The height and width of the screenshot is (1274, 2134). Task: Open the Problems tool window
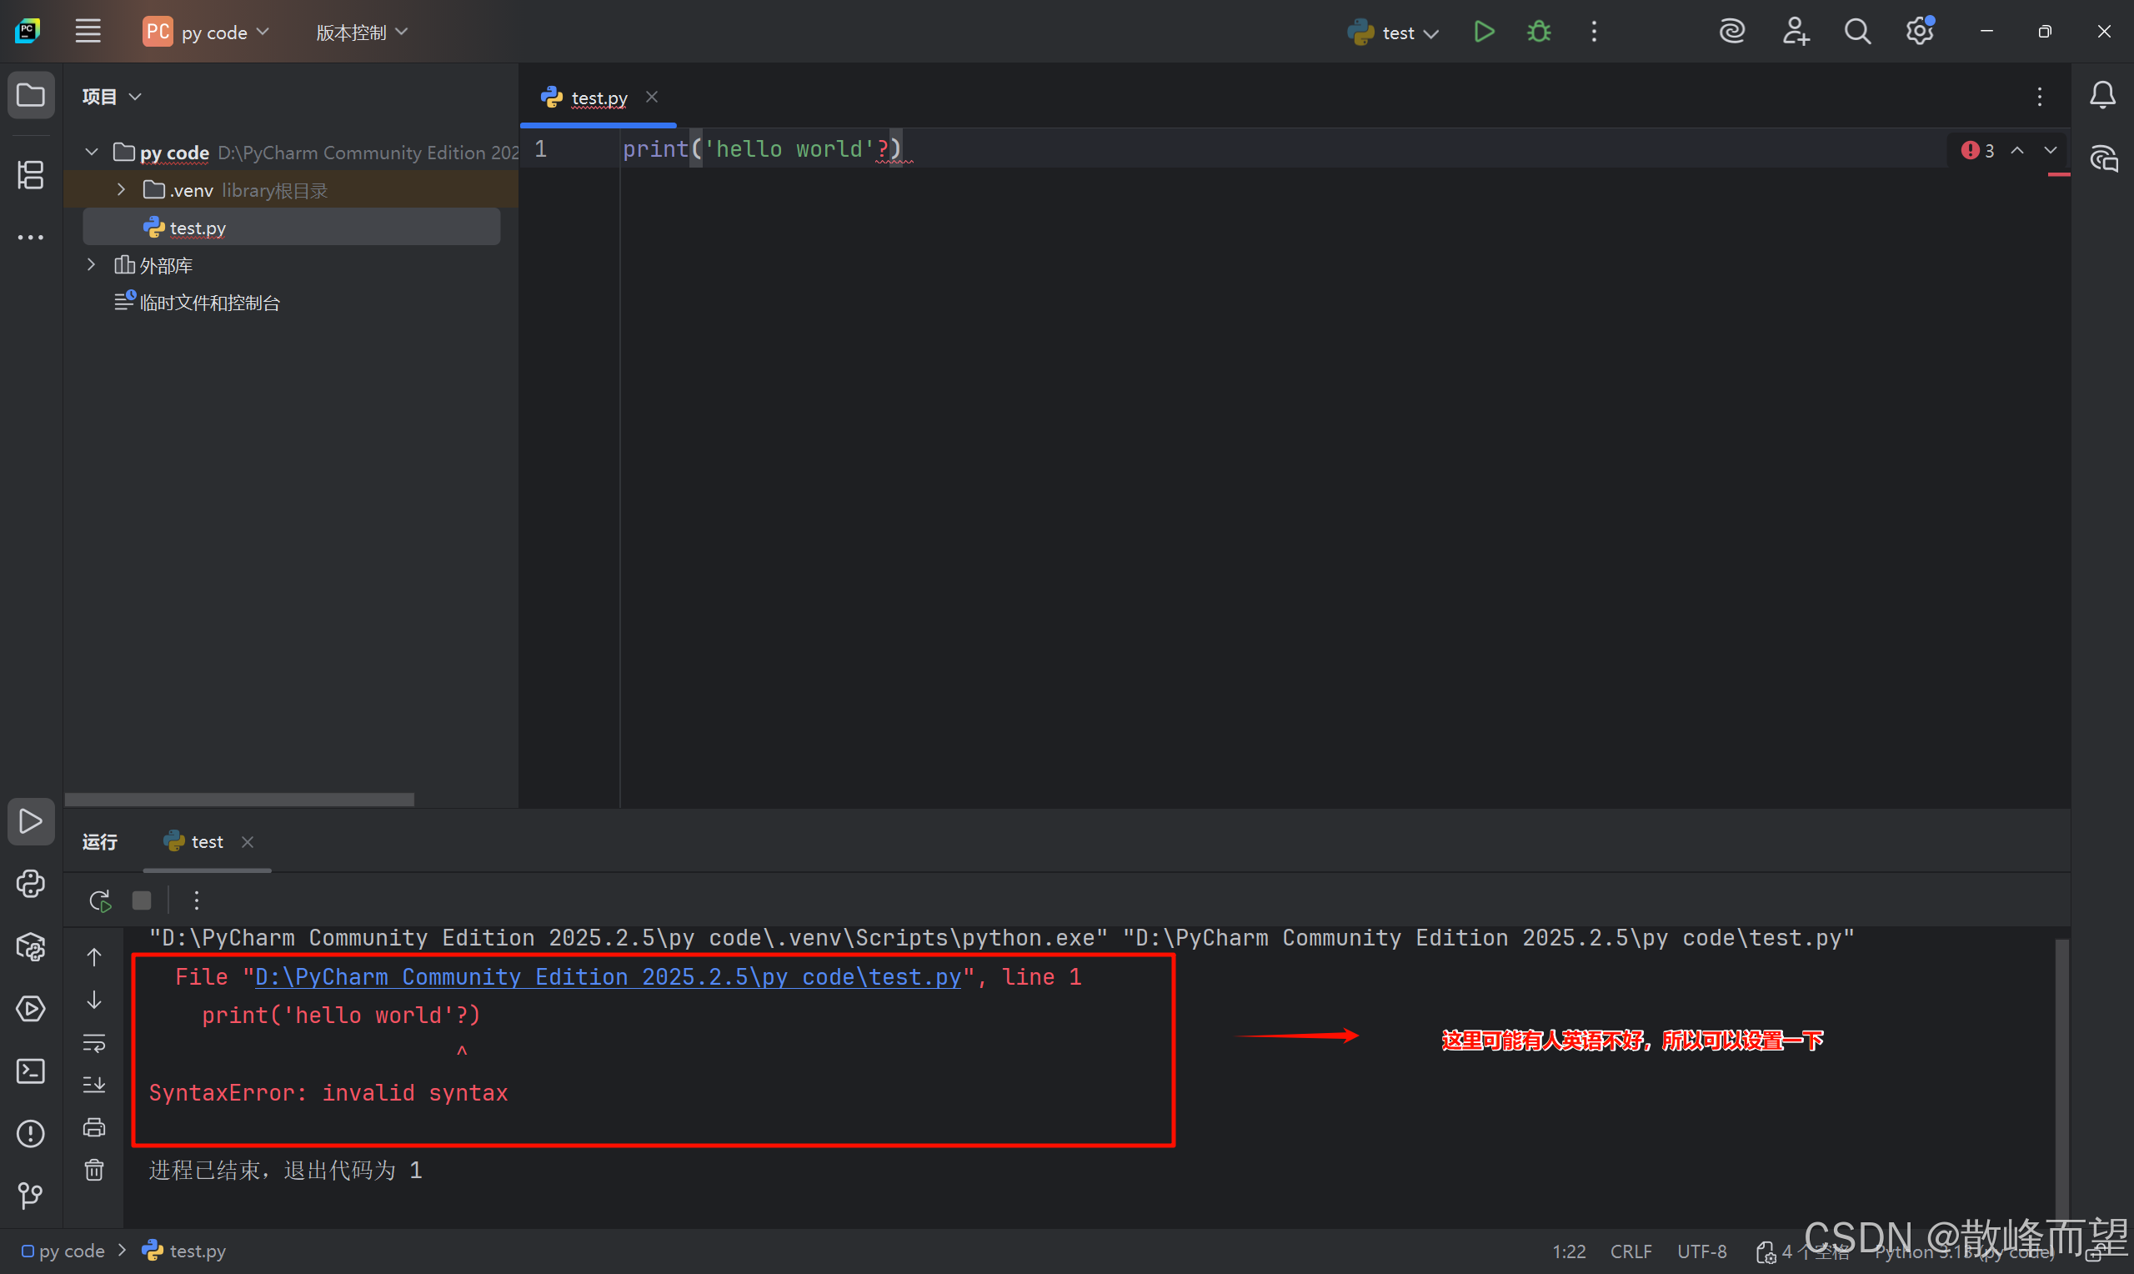[x=31, y=1133]
